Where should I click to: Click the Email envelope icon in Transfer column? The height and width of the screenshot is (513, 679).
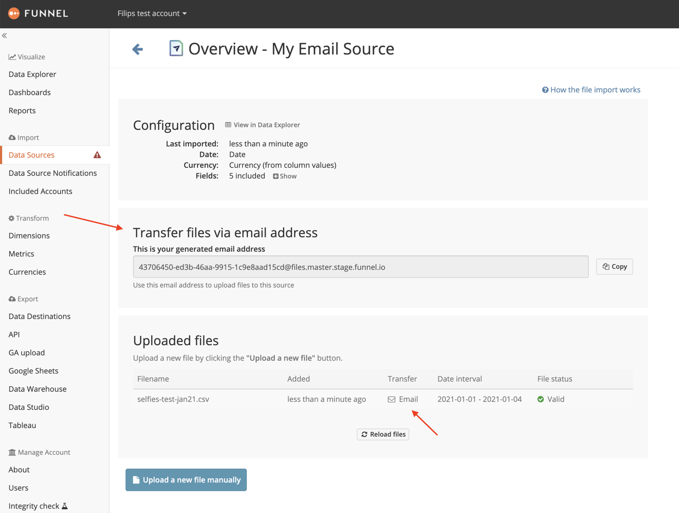click(392, 399)
